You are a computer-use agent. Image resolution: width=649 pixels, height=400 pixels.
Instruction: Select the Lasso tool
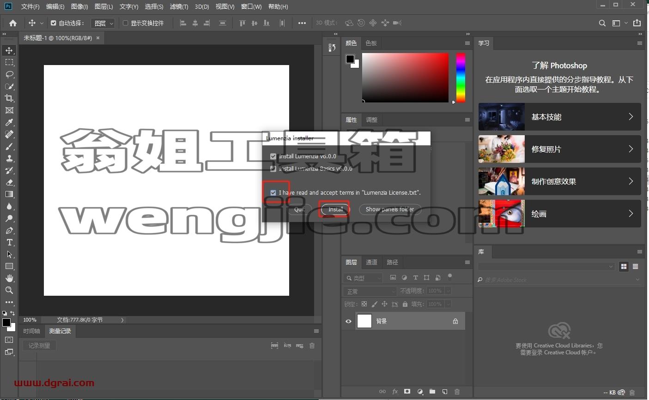pos(9,74)
